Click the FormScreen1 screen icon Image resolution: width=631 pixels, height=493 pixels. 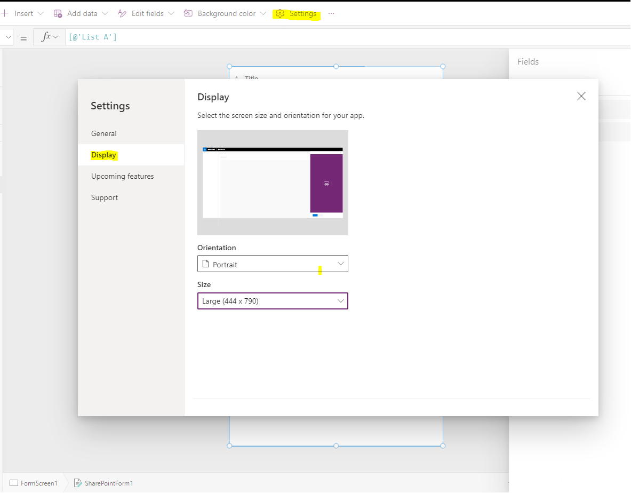click(x=14, y=483)
